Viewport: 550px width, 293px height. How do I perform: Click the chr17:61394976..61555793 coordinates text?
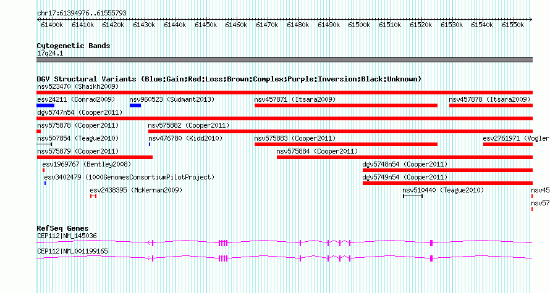82,14
